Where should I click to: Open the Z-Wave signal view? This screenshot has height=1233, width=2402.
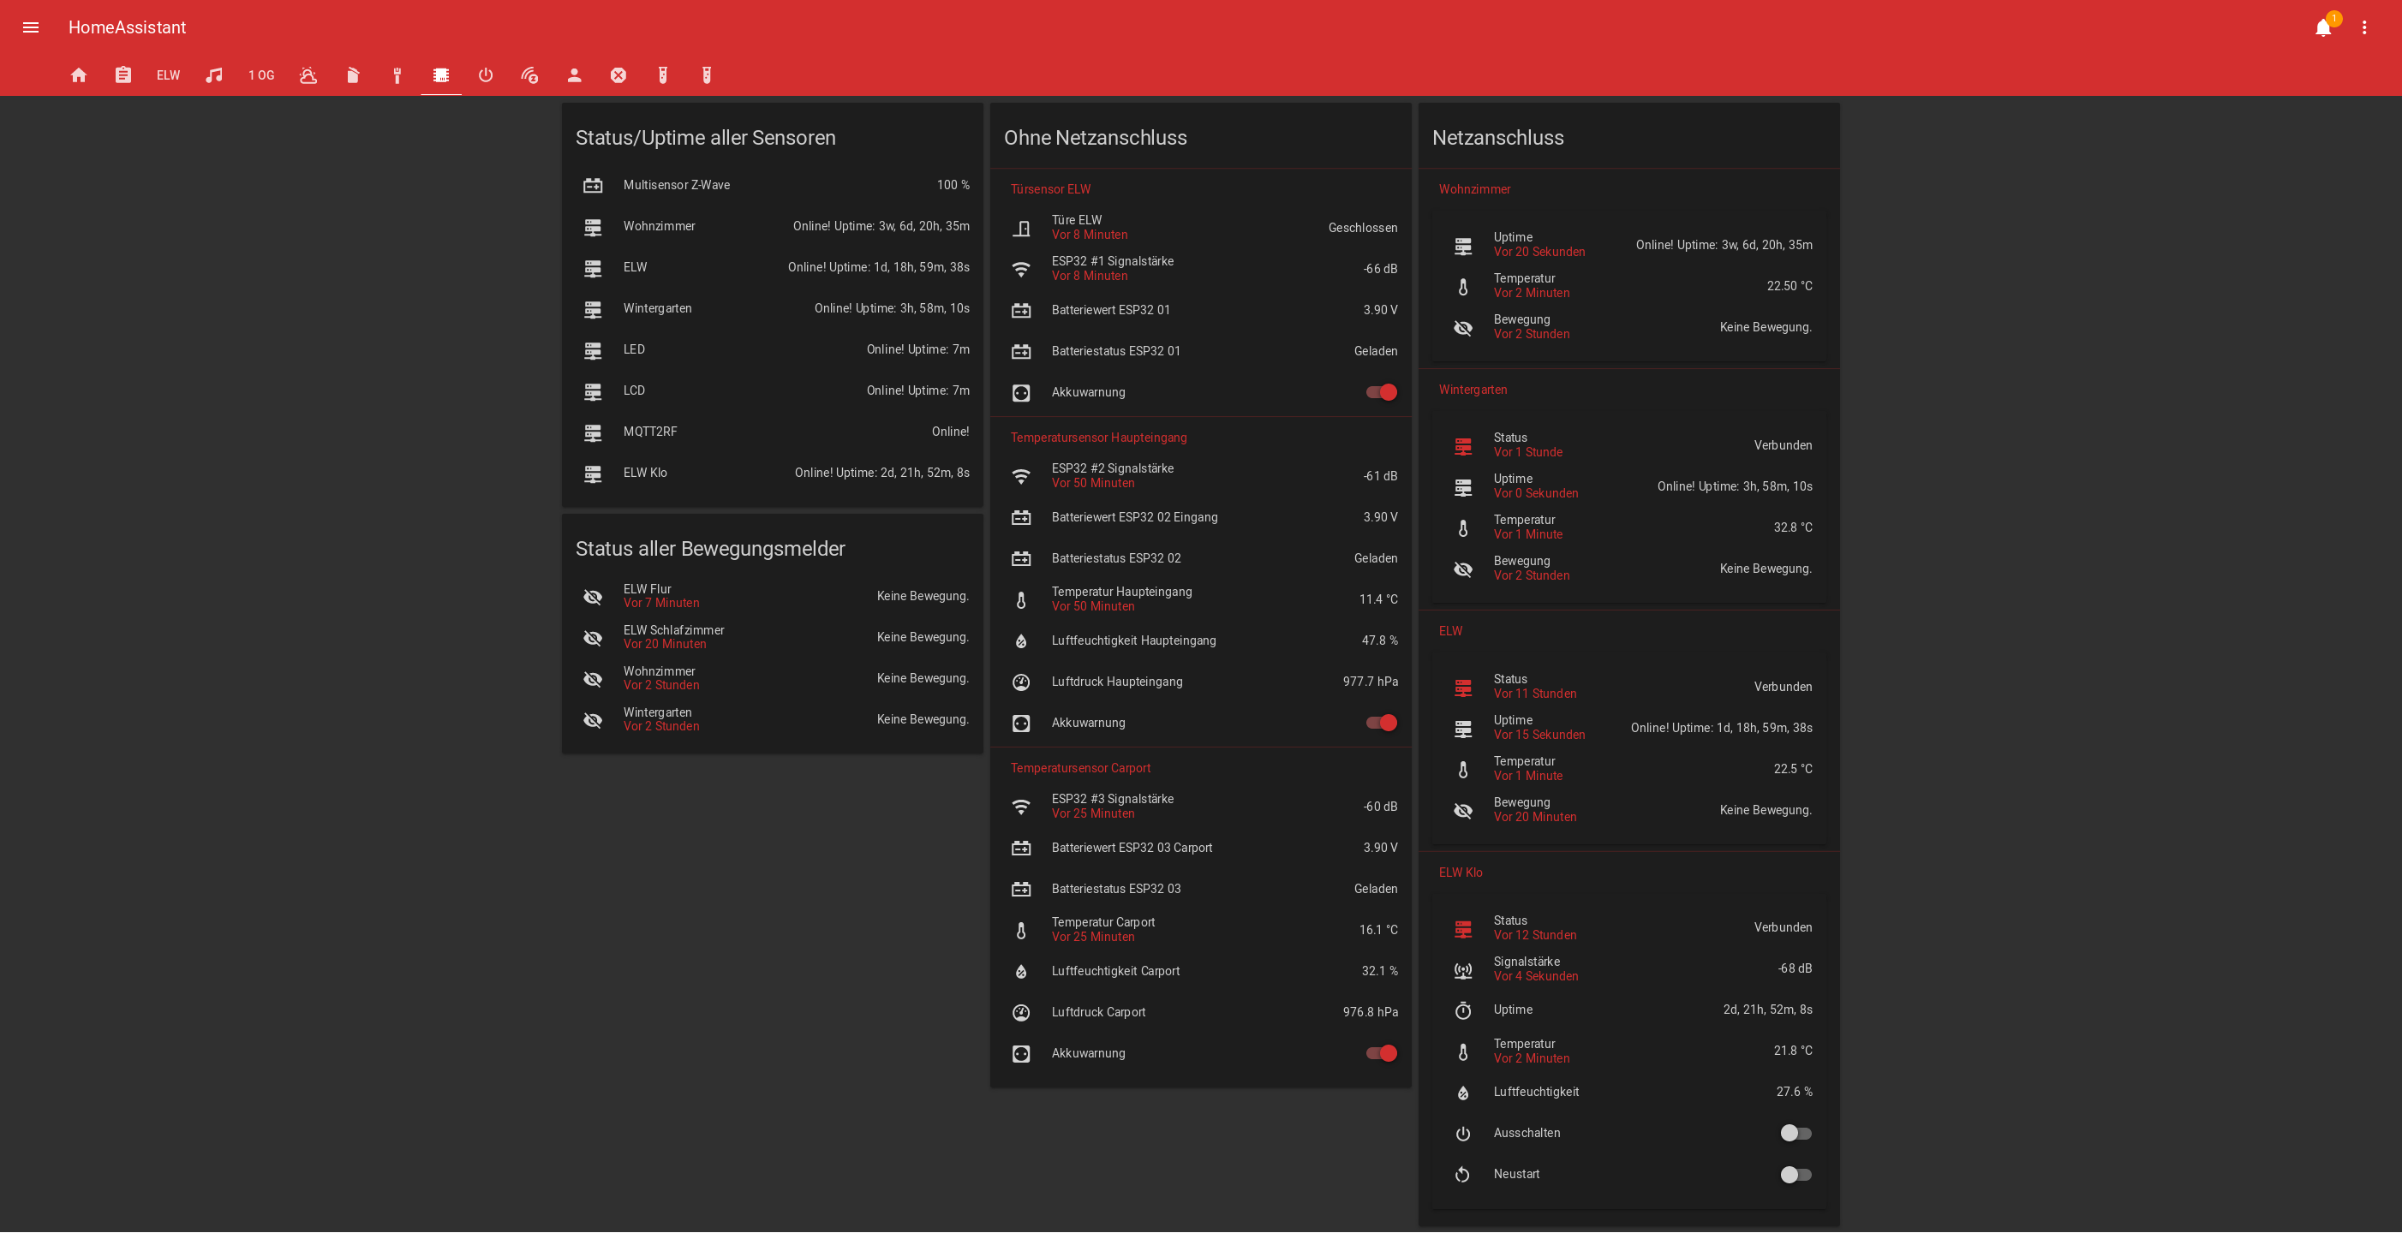tap(529, 75)
